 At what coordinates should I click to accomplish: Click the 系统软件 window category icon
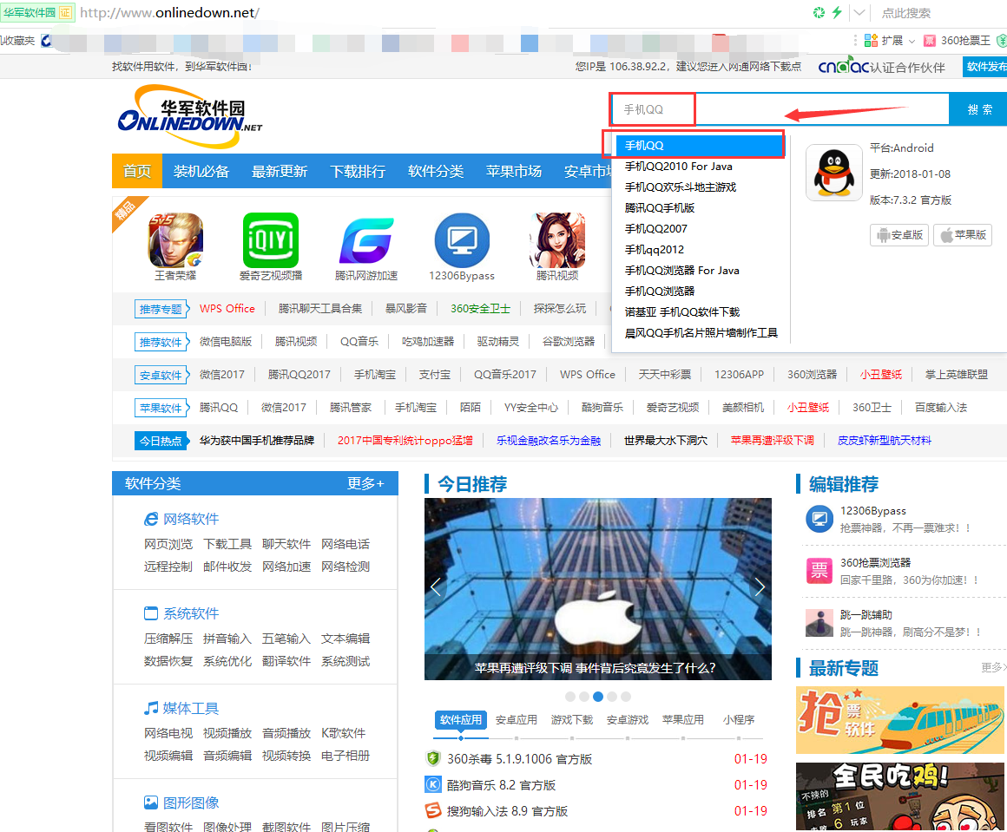point(151,613)
